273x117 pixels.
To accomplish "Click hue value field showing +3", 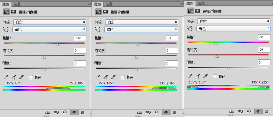I will (172, 38).
